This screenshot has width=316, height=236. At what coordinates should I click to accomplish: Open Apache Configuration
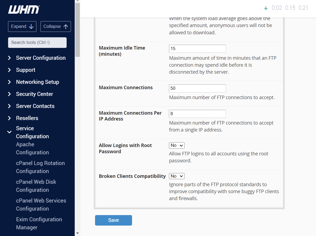tap(32, 148)
